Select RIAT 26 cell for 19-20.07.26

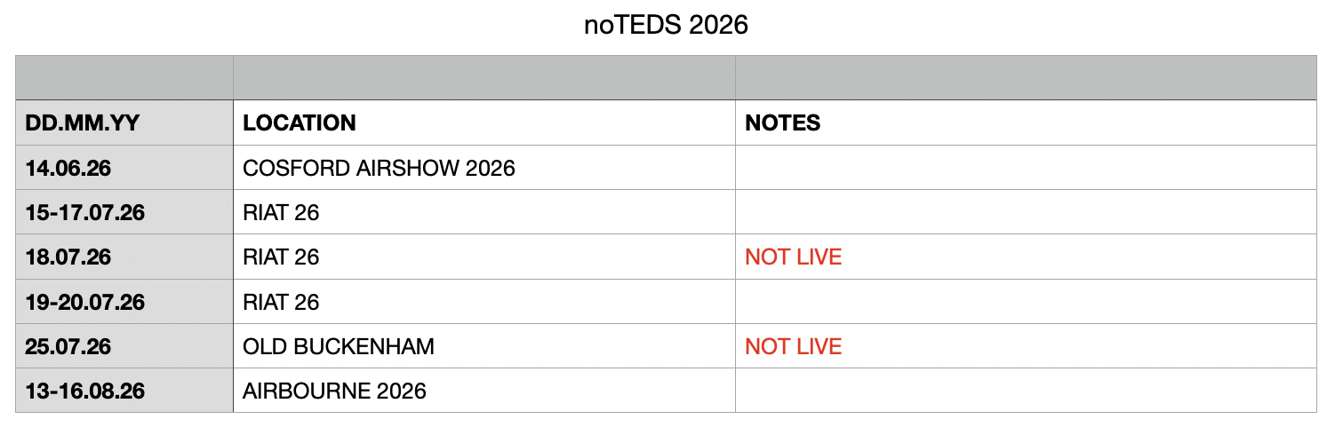tap(281, 302)
